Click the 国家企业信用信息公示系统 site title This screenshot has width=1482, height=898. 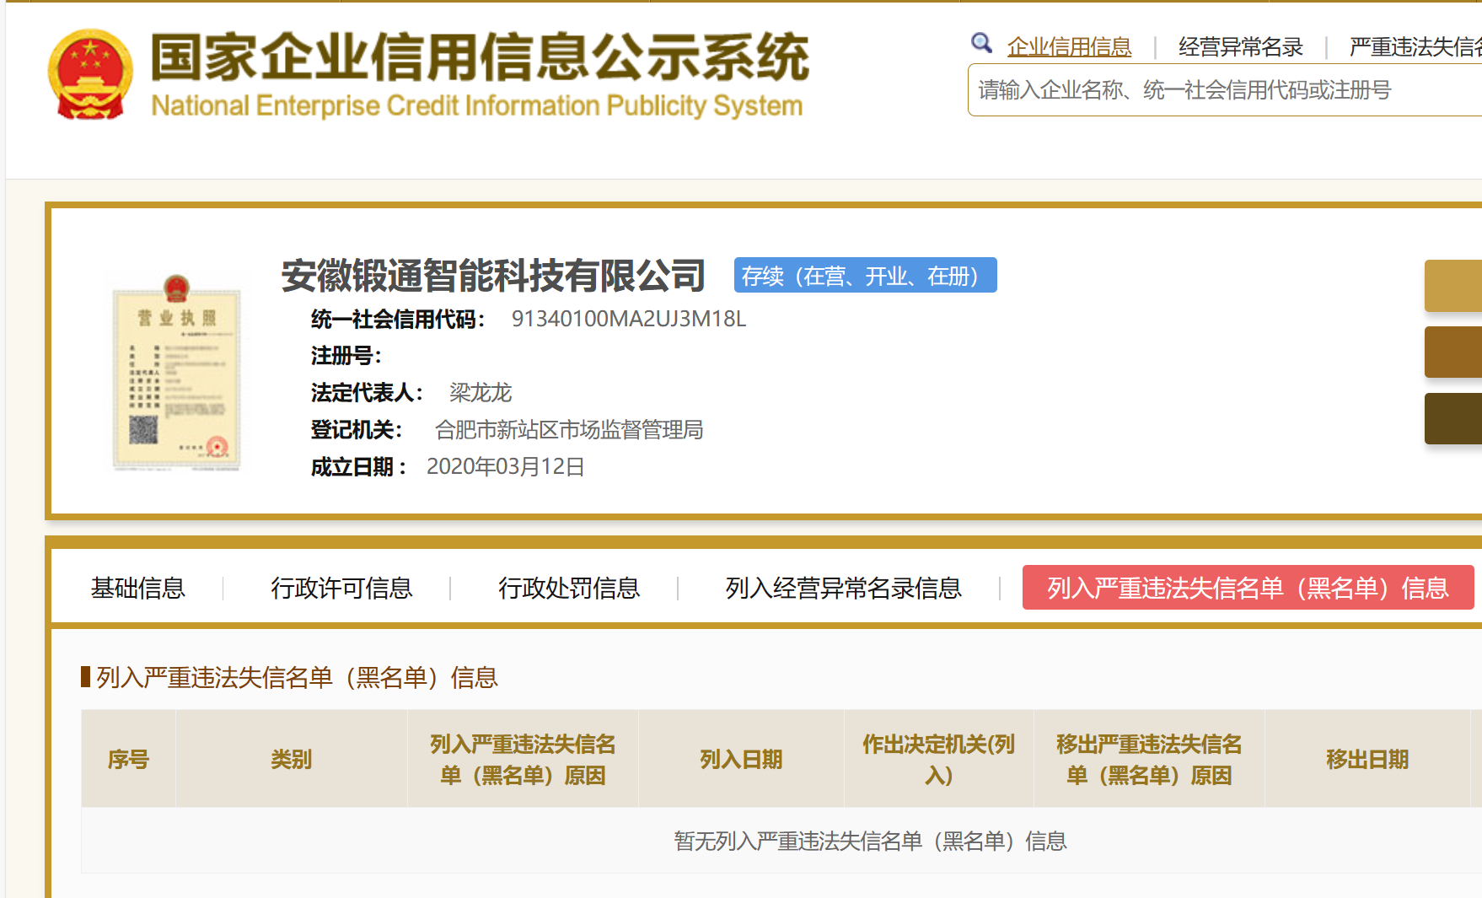[x=480, y=56]
